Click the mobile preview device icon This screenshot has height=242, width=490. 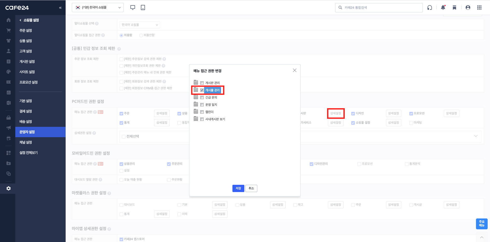tap(143, 8)
